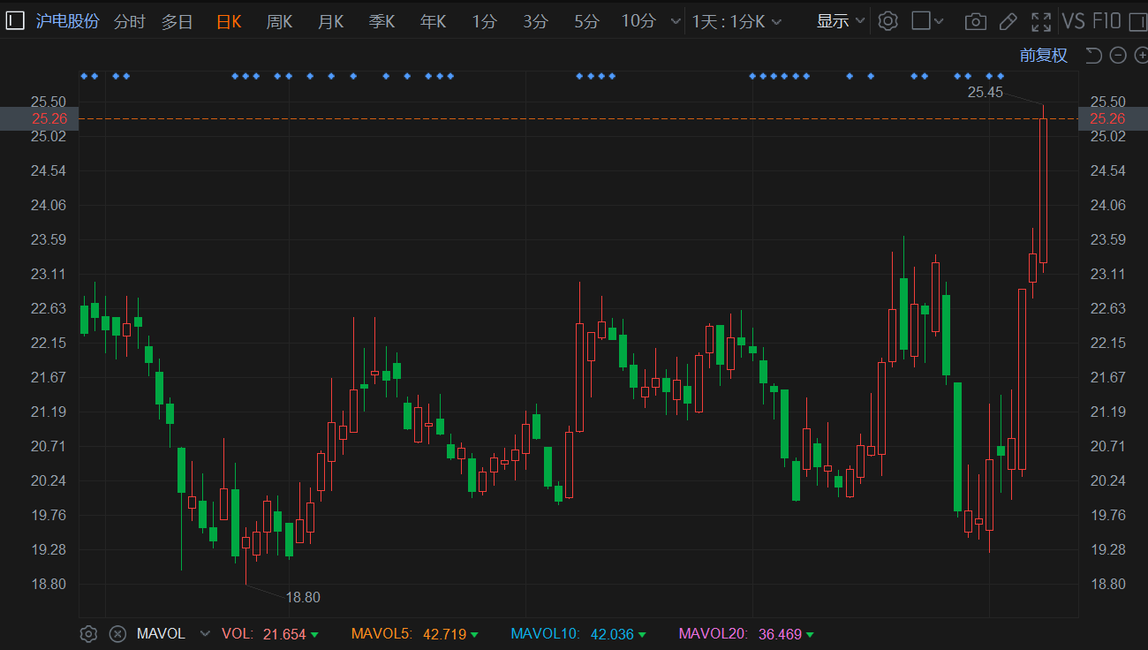1148x650 pixels.
Task: Toggle the 前复权 price adjustment mode
Action: click(1043, 56)
